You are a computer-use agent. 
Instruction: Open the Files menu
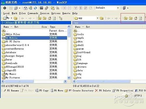22,13
